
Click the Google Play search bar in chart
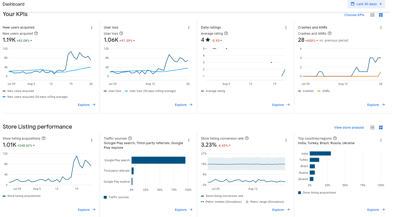[158, 160]
